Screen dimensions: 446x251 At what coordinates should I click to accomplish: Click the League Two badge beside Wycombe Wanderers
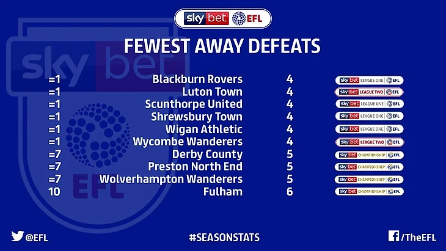click(x=369, y=142)
